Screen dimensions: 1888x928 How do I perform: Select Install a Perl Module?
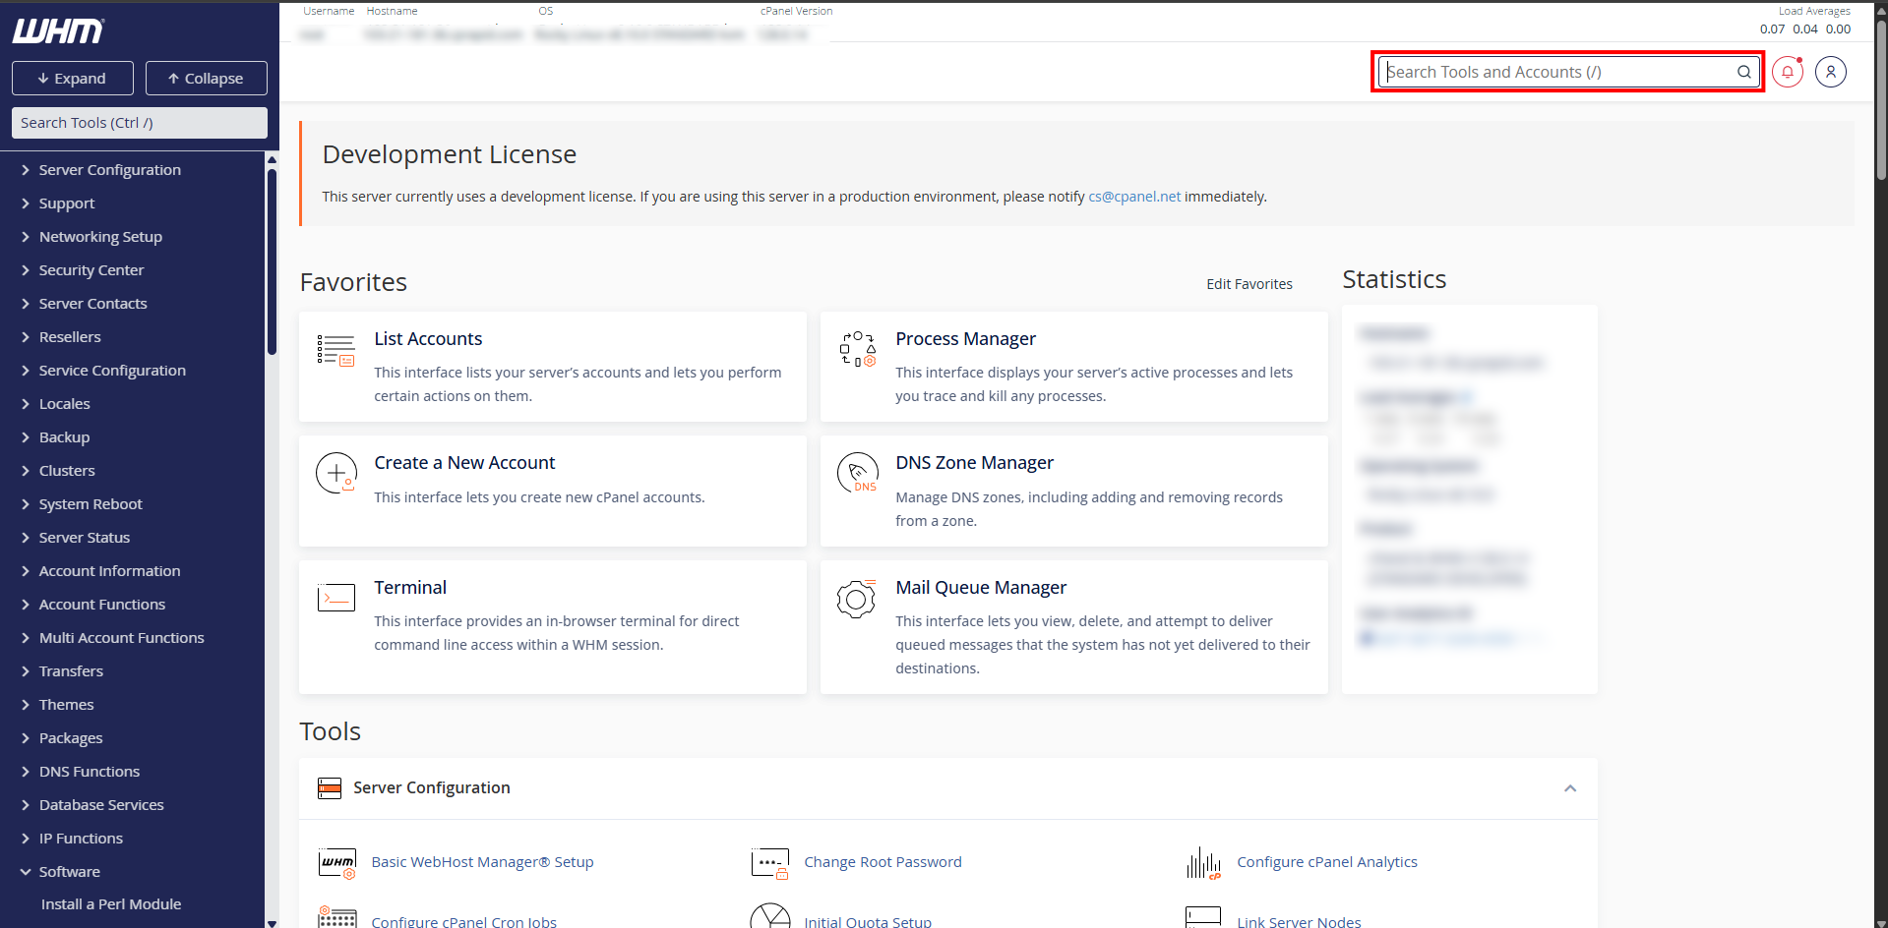pyautogui.click(x=111, y=904)
